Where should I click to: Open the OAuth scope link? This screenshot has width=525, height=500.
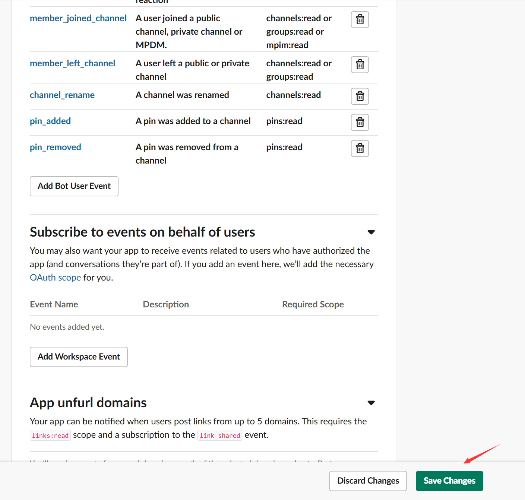[55, 278]
